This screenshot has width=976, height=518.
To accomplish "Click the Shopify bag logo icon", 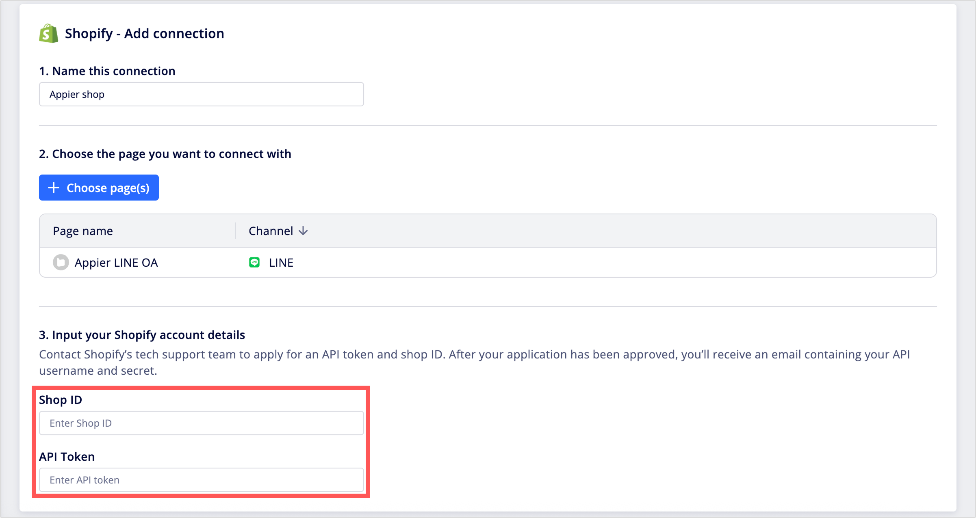I will 48,33.
